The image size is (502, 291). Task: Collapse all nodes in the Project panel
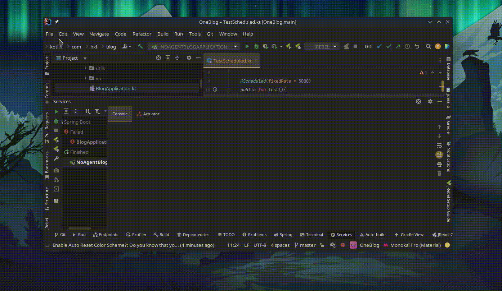coord(177,58)
